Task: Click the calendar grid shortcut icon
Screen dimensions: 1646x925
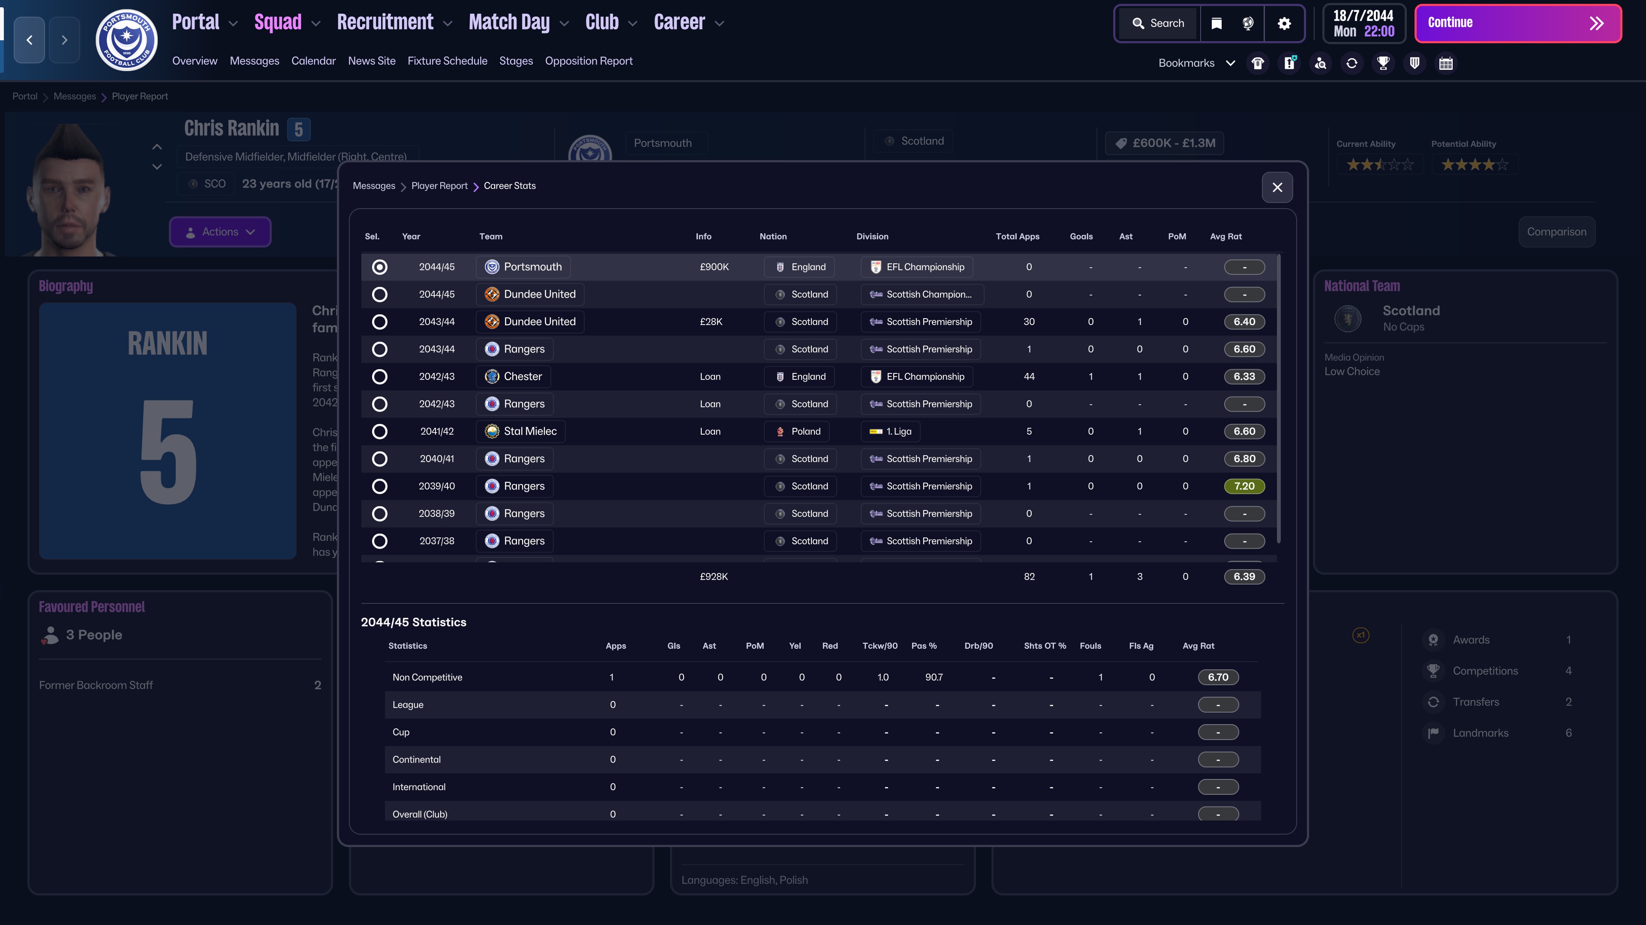Action: point(1446,63)
